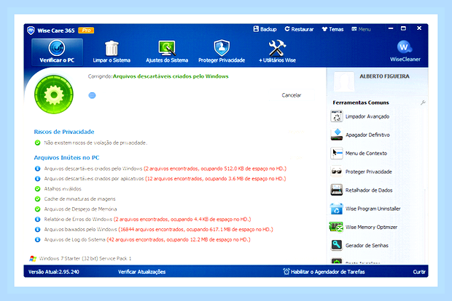Click the alarm clock scheduler icon
The image size is (452, 301).
click(287, 271)
